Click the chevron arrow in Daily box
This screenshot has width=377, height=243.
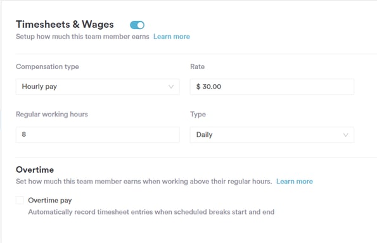(x=345, y=135)
